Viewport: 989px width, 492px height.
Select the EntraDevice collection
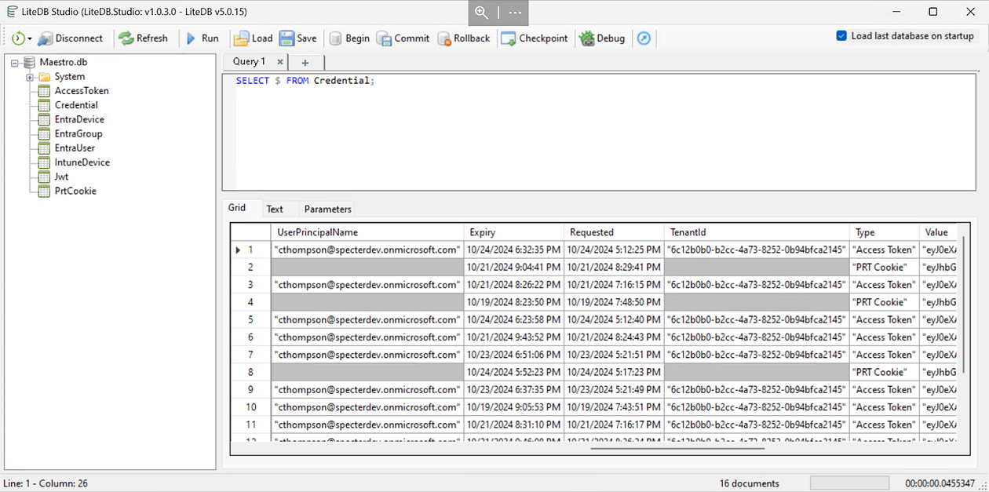(x=79, y=119)
